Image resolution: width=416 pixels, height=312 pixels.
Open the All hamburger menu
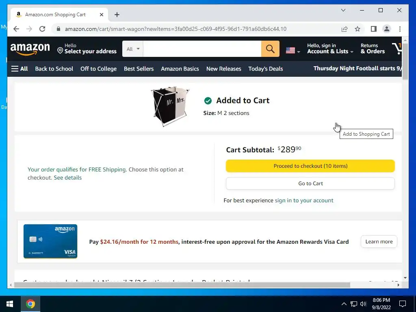(19, 69)
